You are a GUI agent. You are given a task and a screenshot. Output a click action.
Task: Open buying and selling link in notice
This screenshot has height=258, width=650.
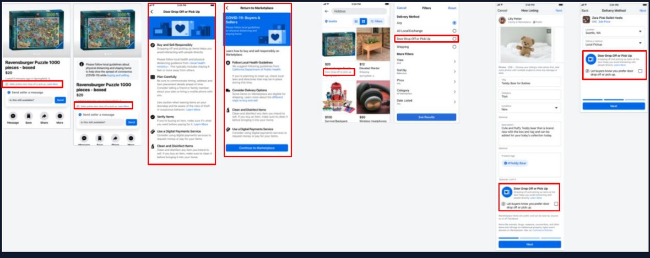pos(118,75)
